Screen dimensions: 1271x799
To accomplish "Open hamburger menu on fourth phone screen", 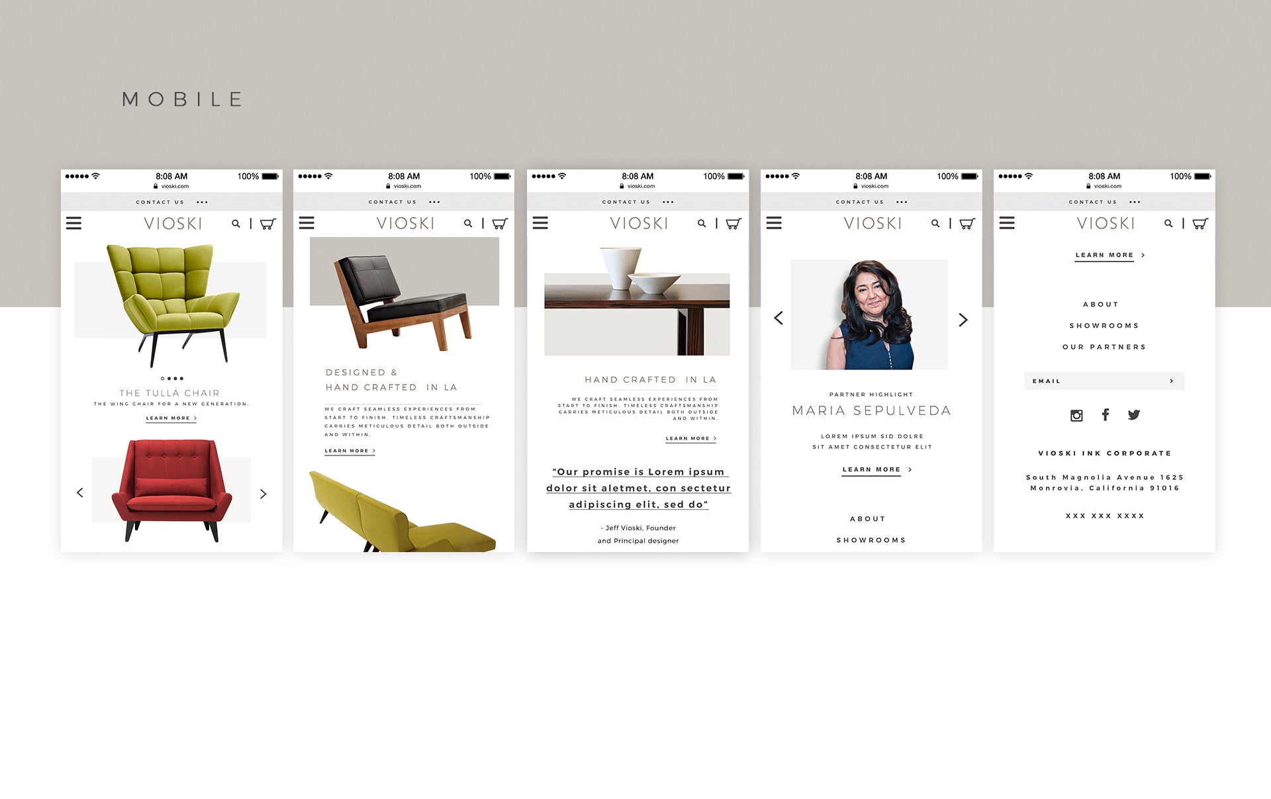I will coord(774,223).
